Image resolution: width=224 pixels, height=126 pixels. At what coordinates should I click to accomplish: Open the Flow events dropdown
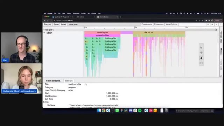point(147,24)
